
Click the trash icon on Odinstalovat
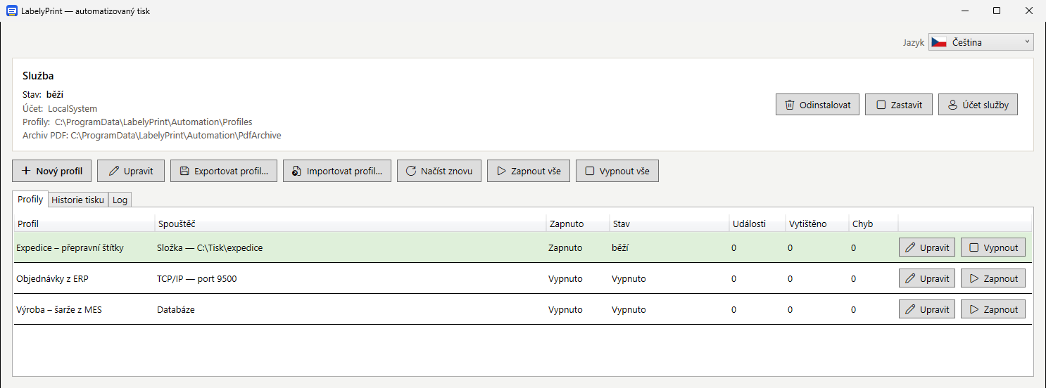[x=790, y=105]
